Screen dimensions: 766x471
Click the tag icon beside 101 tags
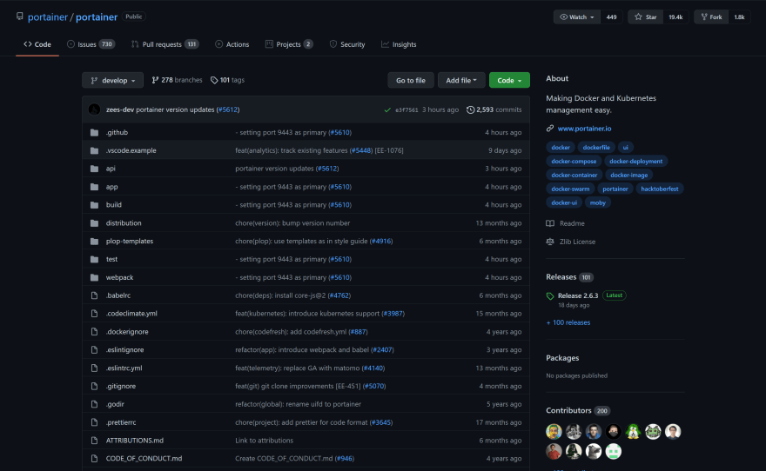pyautogui.click(x=214, y=80)
